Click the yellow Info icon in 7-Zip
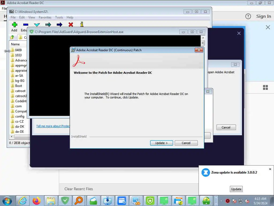Image resolution: width=274 pixels, height=206 pixels. [82, 24]
